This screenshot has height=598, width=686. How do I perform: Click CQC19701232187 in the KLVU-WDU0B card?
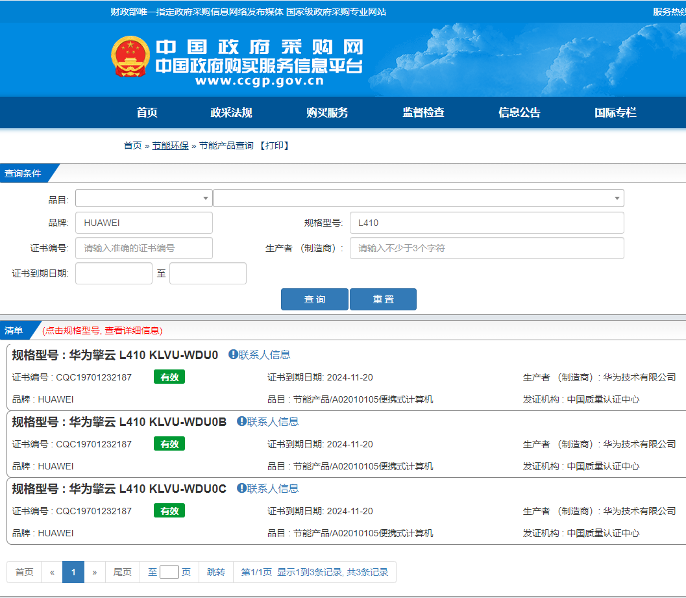(x=93, y=444)
